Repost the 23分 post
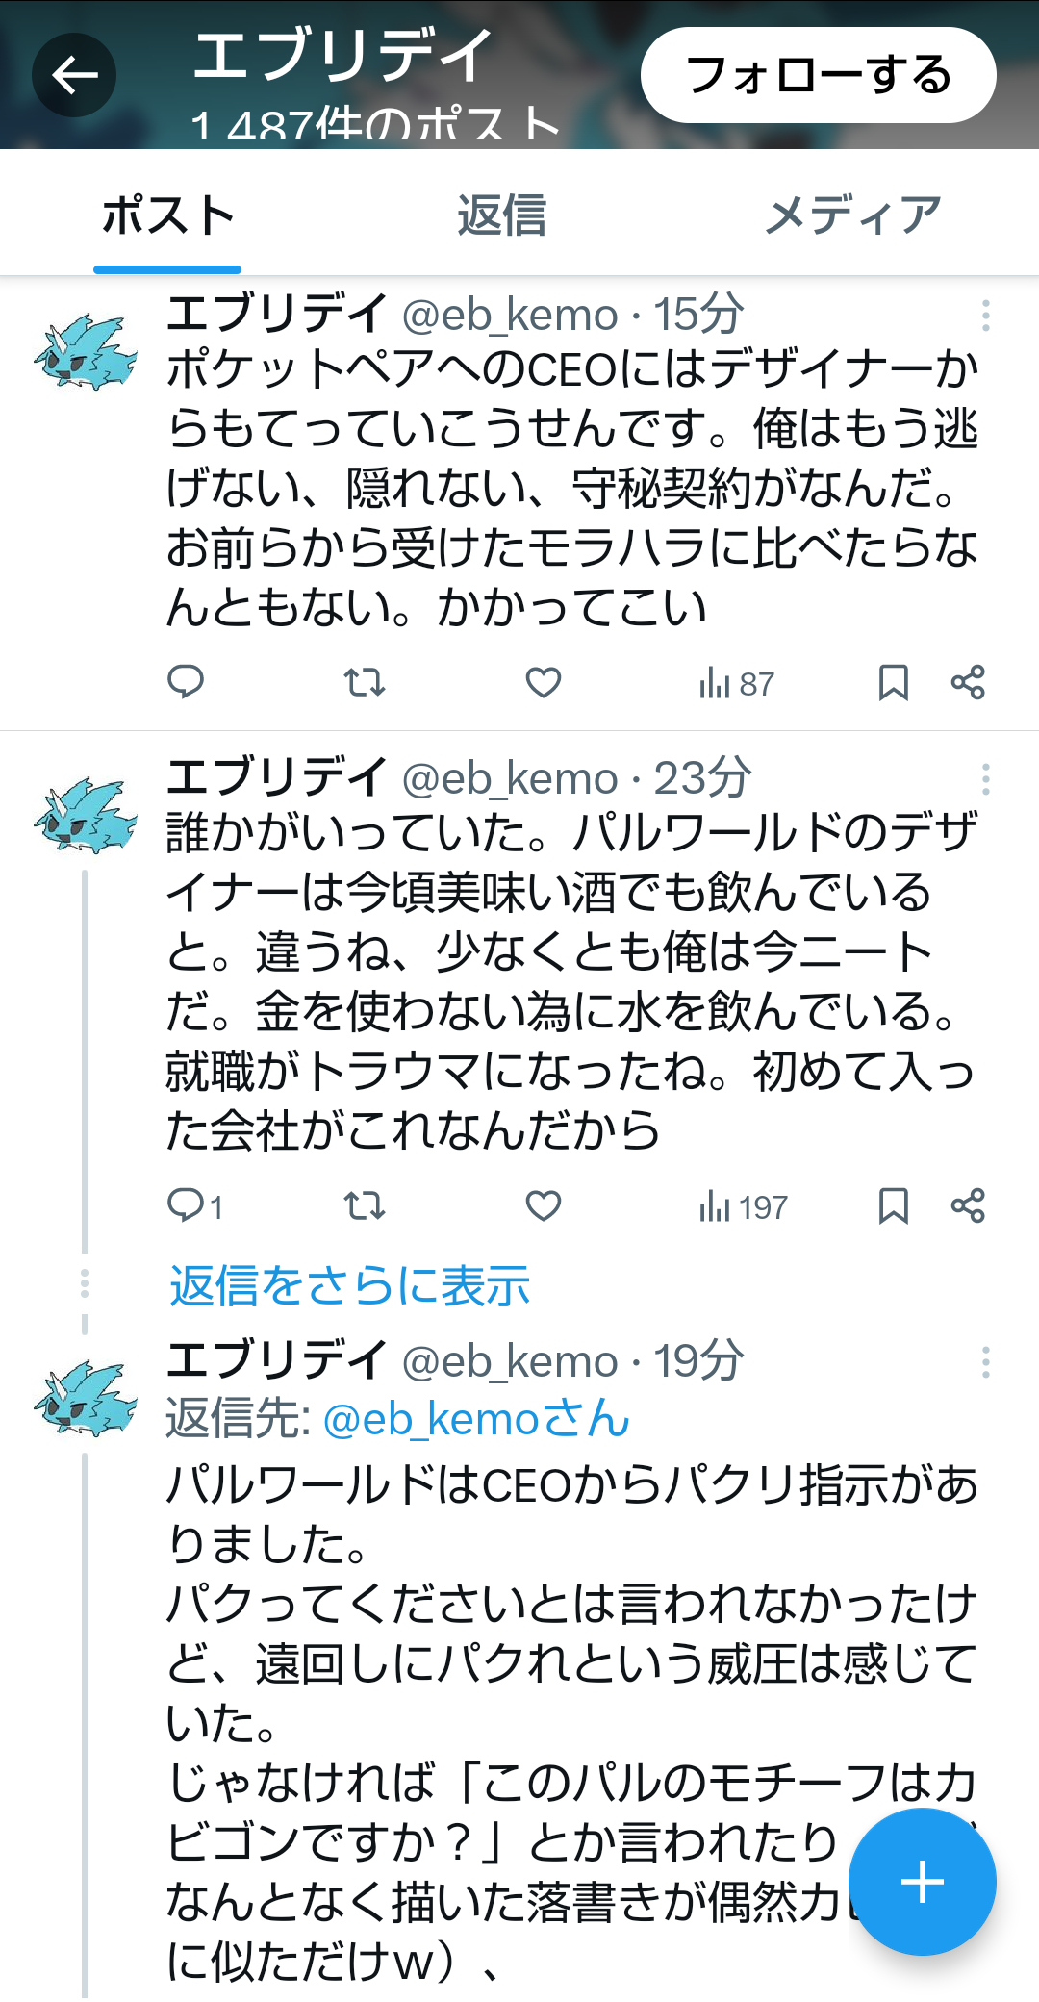This screenshot has height=2002, width=1039. click(365, 1205)
